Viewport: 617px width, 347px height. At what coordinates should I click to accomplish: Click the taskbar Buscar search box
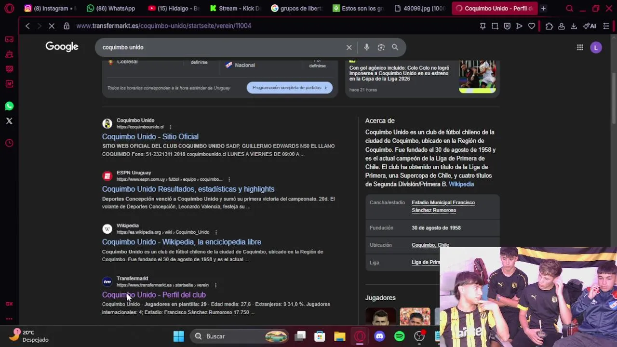coord(240,336)
